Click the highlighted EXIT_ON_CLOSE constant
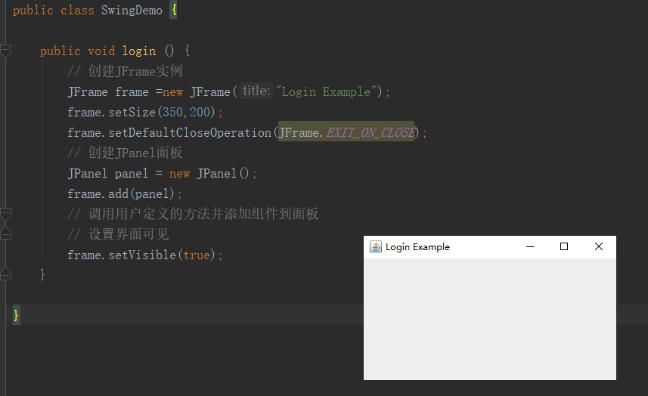This screenshot has width=648, height=396. (x=371, y=132)
